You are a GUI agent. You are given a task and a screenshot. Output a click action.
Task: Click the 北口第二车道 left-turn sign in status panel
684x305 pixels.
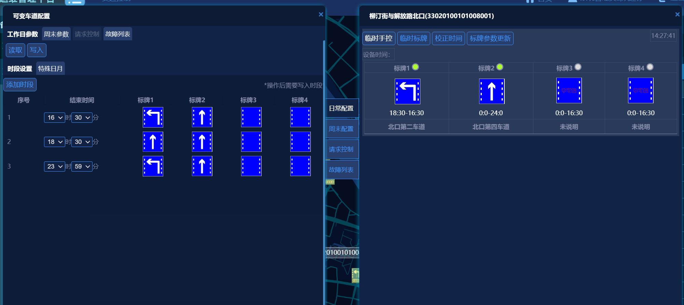tap(407, 91)
